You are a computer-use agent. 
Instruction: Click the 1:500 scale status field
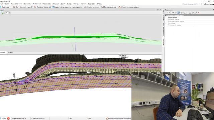pos(96,119)
